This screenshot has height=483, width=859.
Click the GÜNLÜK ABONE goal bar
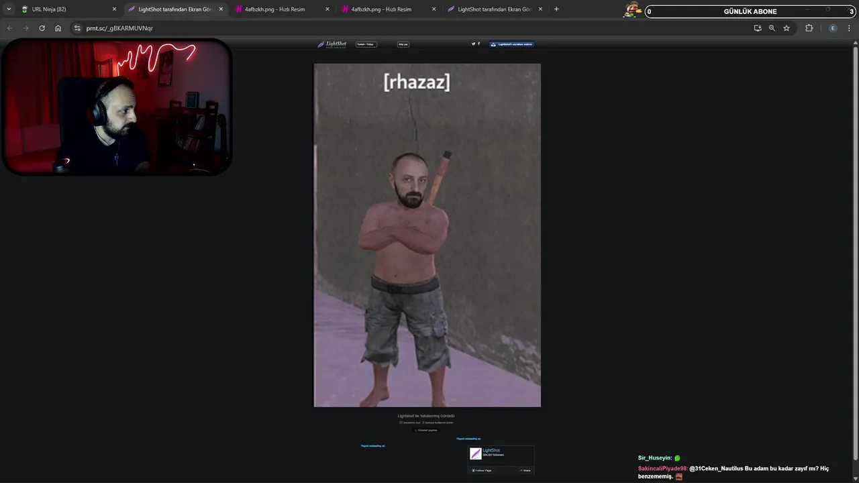click(x=750, y=11)
